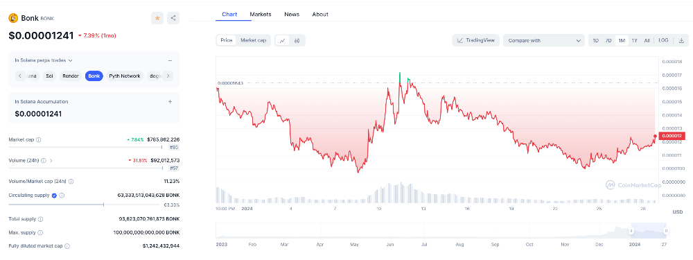
Task: Open Circulating supply info tooltip icon
Action: [x=62, y=195]
